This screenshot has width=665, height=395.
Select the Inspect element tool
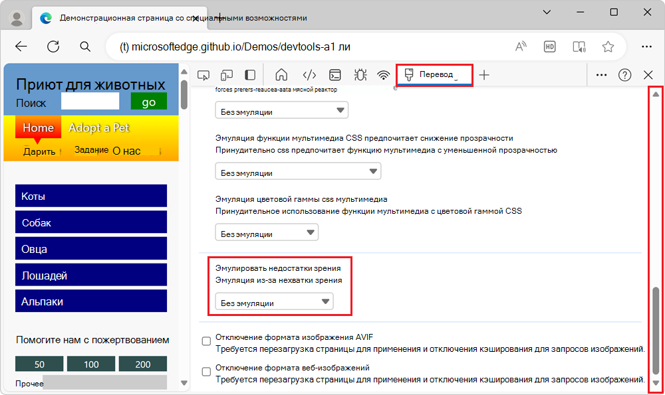coord(203,76)
